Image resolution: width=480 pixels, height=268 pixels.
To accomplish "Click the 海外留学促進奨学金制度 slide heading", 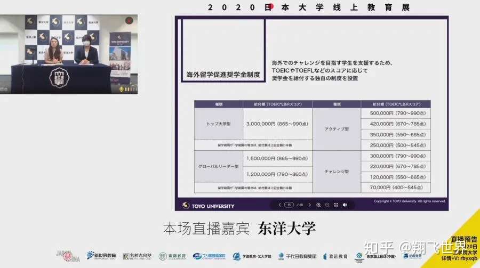I will pos(223,75).
